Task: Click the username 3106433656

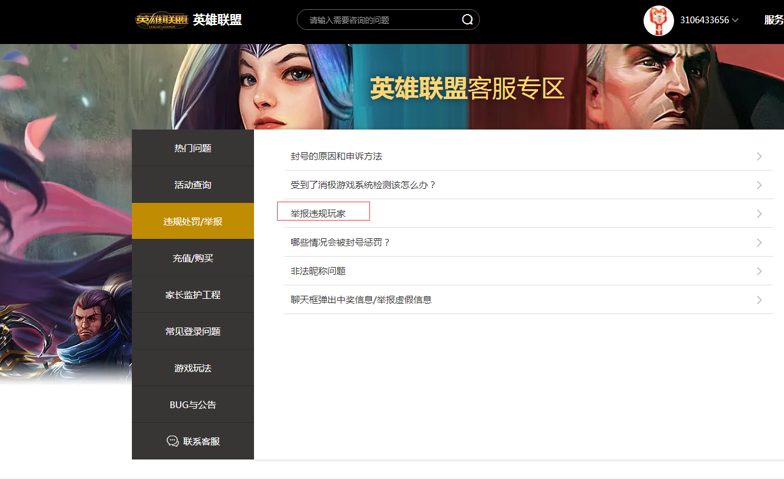Action: [x=705, y=20]
